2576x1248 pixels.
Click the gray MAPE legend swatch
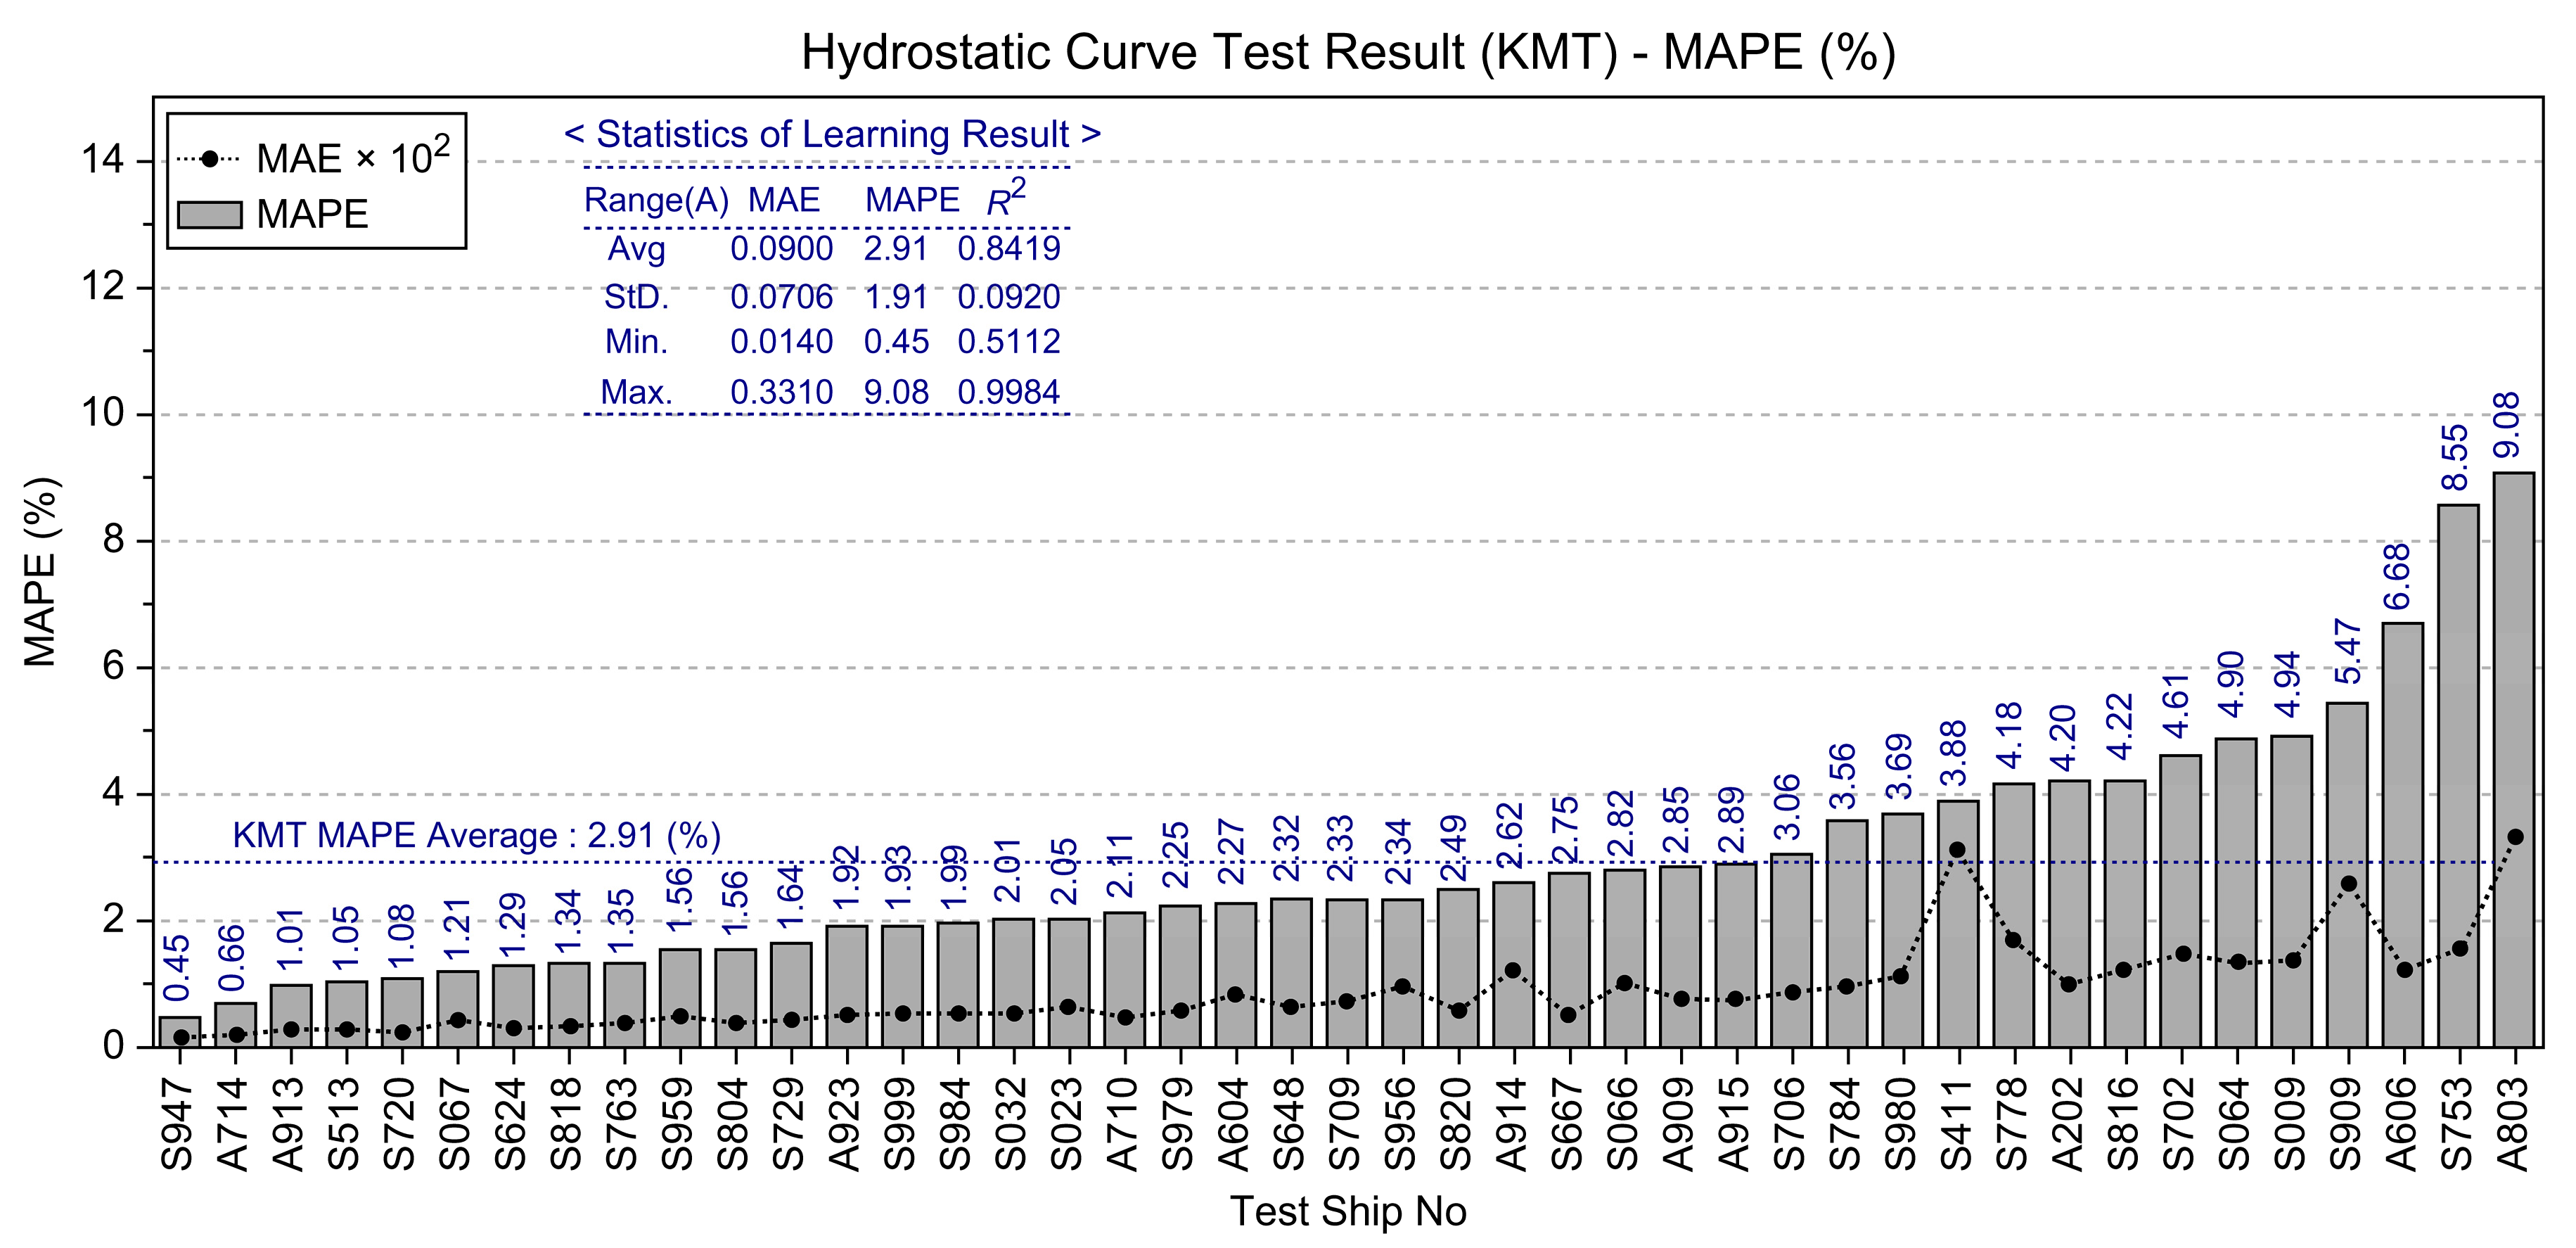pyautogui.click(x=209, y=215)
